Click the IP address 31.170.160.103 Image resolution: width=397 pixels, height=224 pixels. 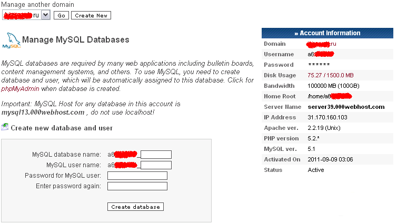click(x=327, y=118)
